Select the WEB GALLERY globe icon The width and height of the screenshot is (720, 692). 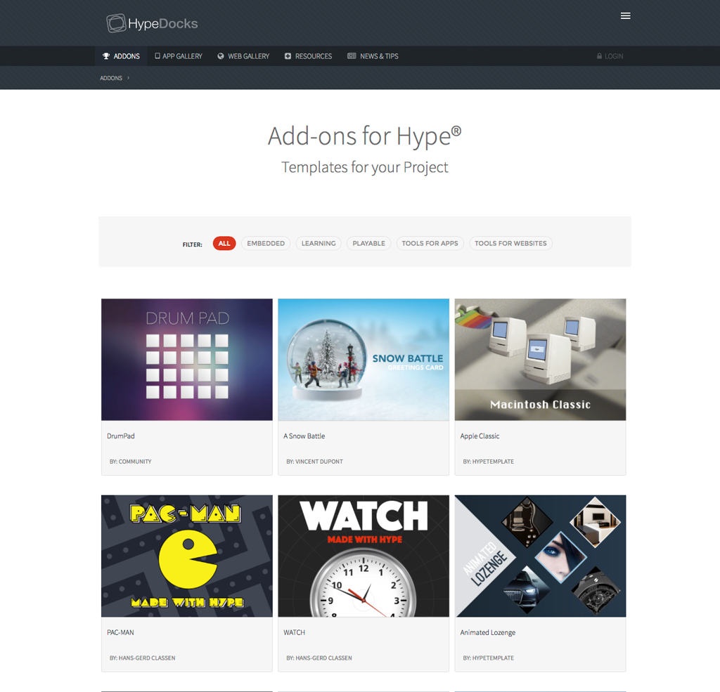coord(220,56)
